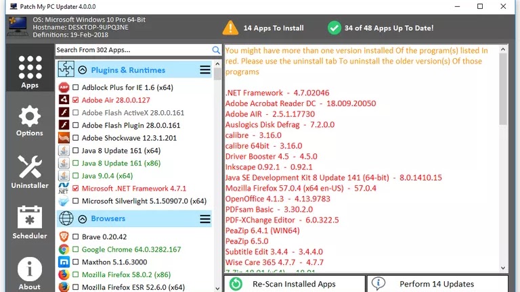Select 'Wise Care 365 4.7.7' line
The height and width of the screenshot is (292, 520).
click(274, 262)
